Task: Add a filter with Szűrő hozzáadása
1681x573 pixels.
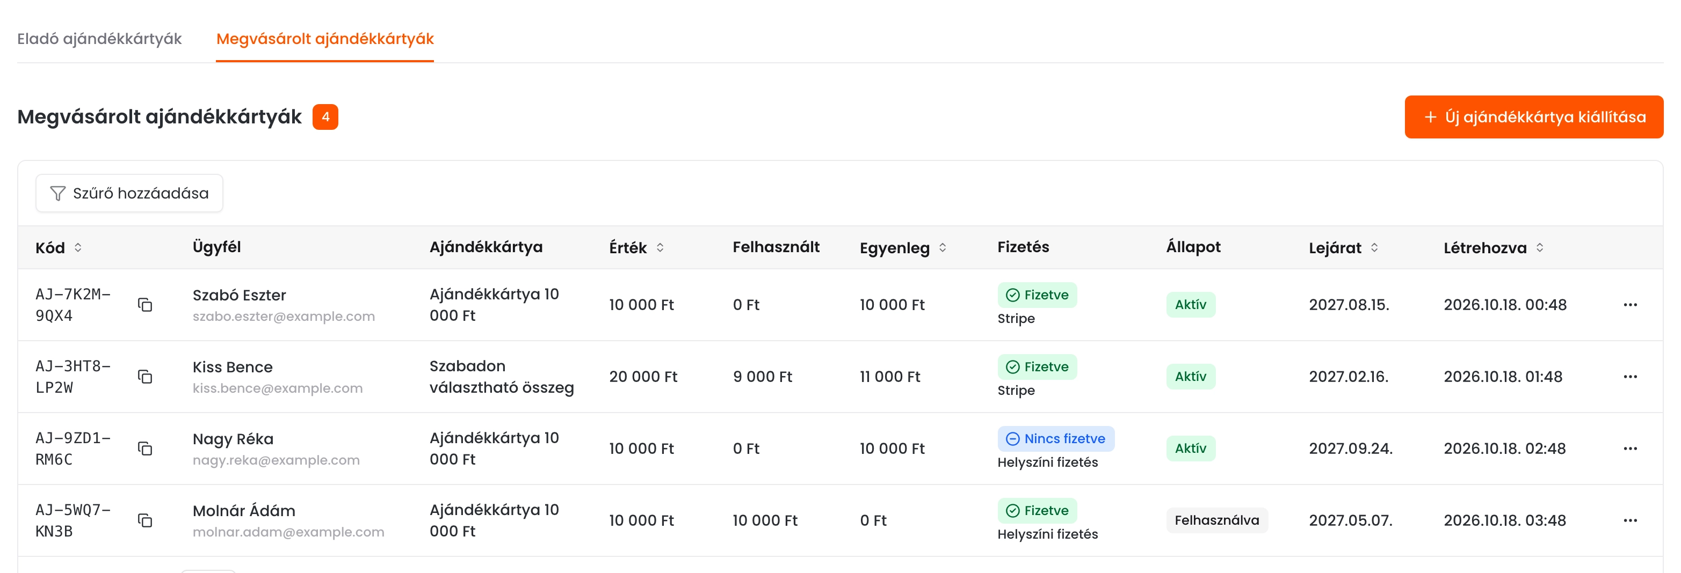Action: (x=129, y=193)
